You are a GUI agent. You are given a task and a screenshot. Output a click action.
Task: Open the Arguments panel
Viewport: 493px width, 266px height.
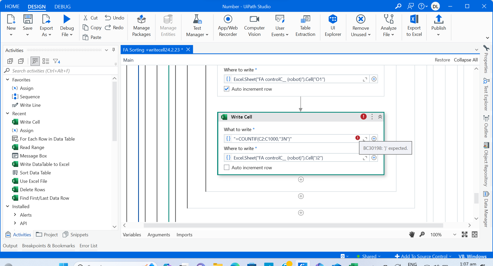[x=159, y=235]
